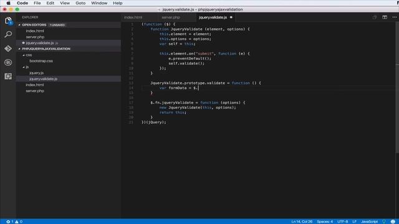Viewport: 399px width, 224px height.
Task: Click the 1 UNSAVED badge
Action: pos(57,25)
